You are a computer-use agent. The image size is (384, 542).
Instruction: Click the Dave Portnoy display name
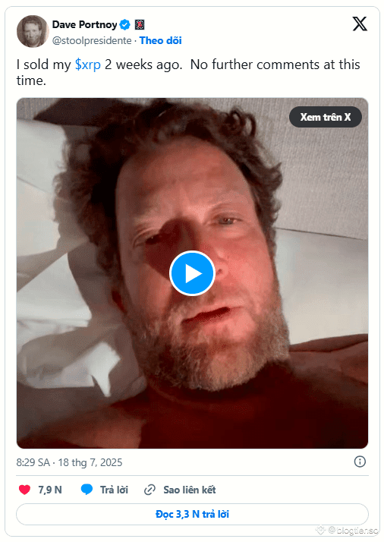pyautogui.click(x=85, y=25)
